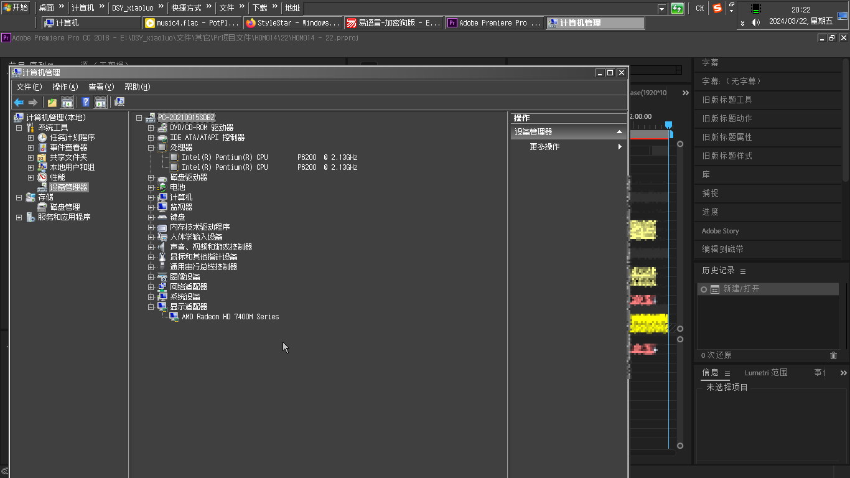Viewport: 850px width, 478px height.
Task: Open the 操作(A) menu
Action: pyautogui.click(x=65, y=87)
